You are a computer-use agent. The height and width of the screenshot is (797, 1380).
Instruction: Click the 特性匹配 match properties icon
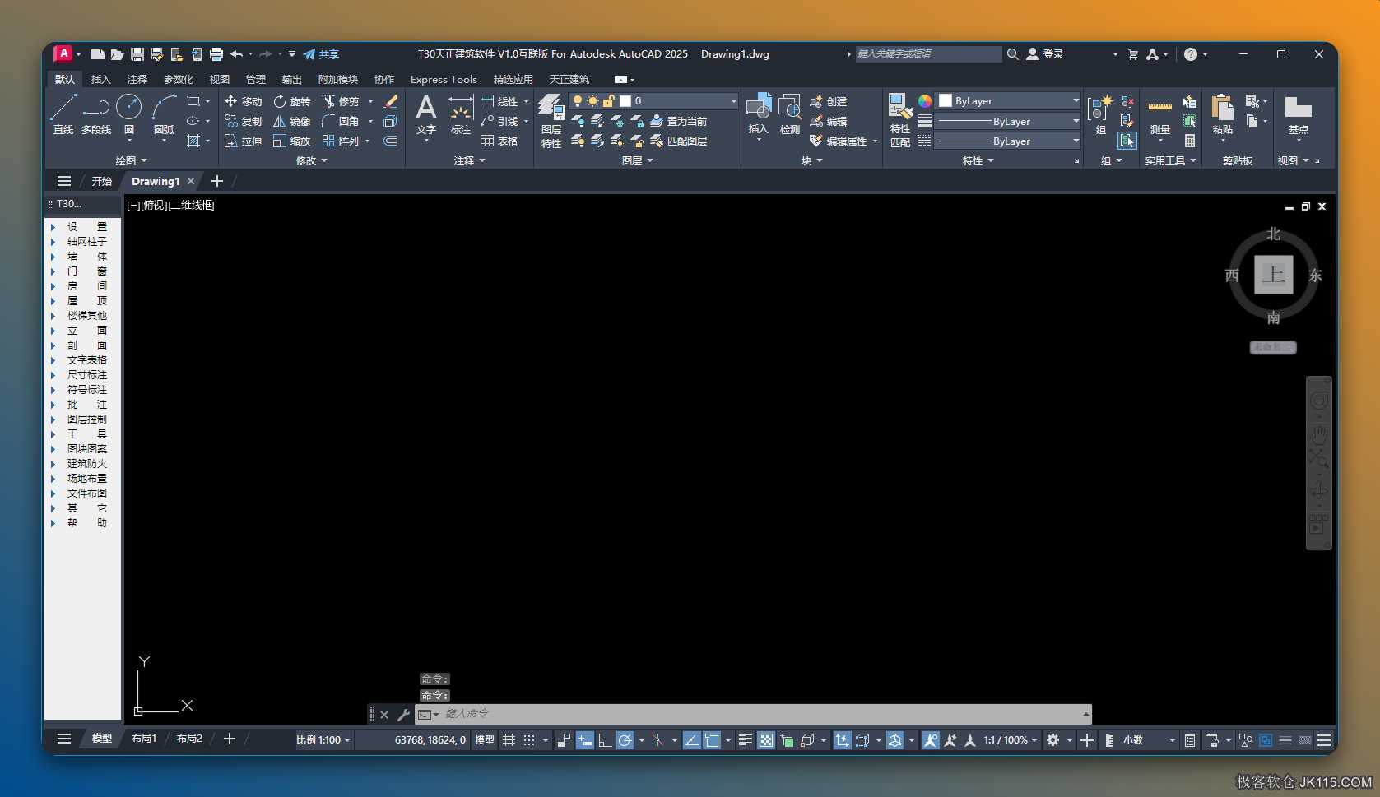[900, 120]
